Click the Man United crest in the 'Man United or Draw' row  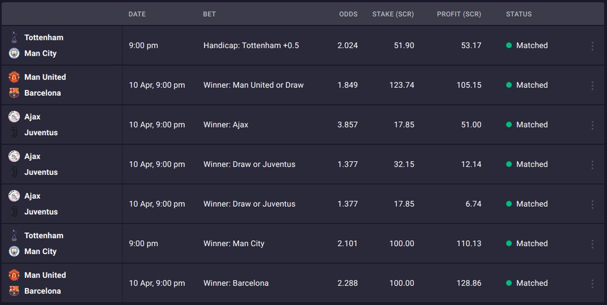click(x=14, y=77)
